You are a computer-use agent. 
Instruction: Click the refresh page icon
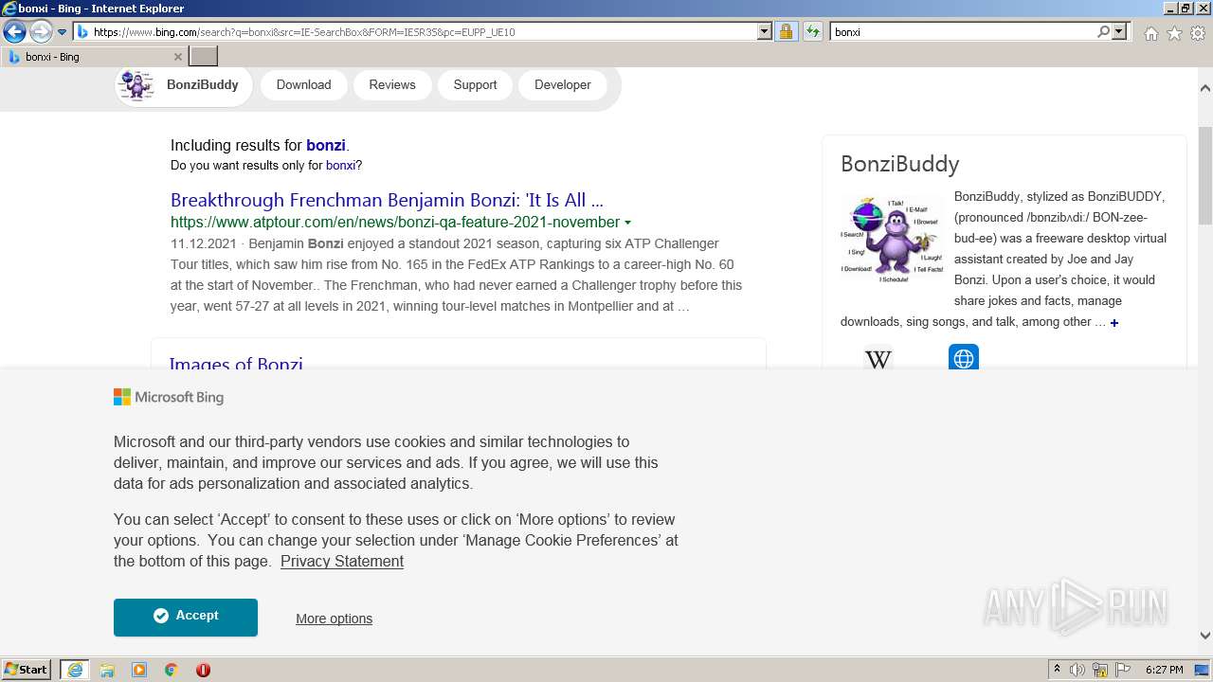(812, 32)
